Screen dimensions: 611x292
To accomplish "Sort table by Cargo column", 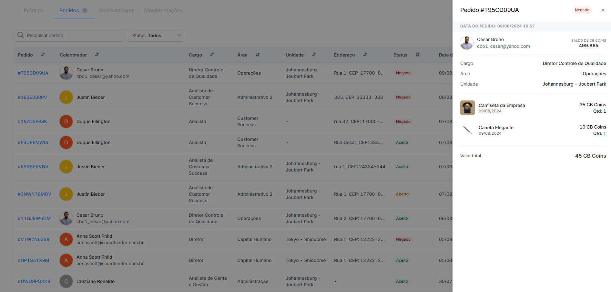I will point(212,55).
